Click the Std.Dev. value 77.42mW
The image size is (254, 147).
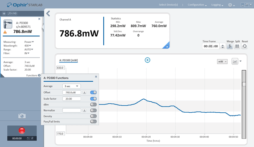[118, 35]
